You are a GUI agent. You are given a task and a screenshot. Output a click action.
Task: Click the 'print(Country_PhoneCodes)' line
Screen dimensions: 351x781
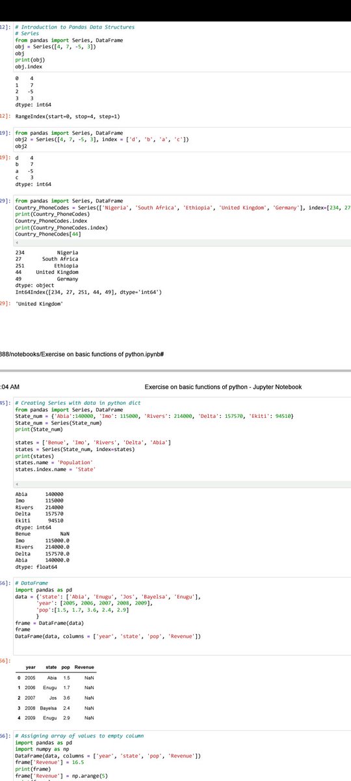[x=52, y=214]
